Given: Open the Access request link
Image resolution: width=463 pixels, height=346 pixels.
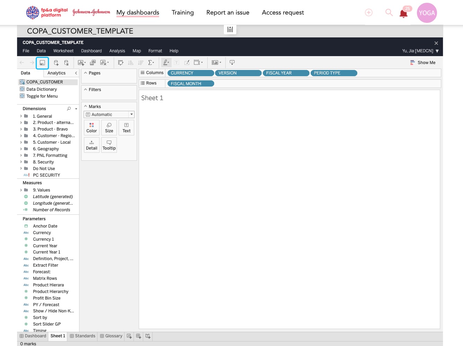Looking at the screenshot, I should [283, 12].
